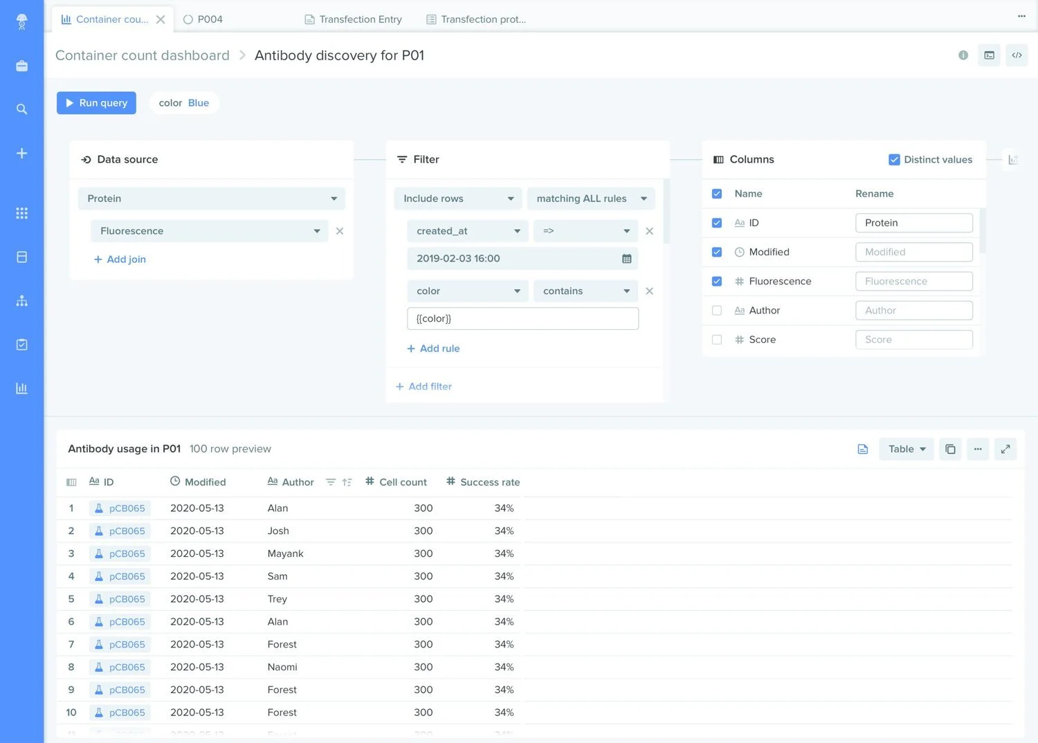Click the Benchling logo at sidebar top

[x=21, y=21]
